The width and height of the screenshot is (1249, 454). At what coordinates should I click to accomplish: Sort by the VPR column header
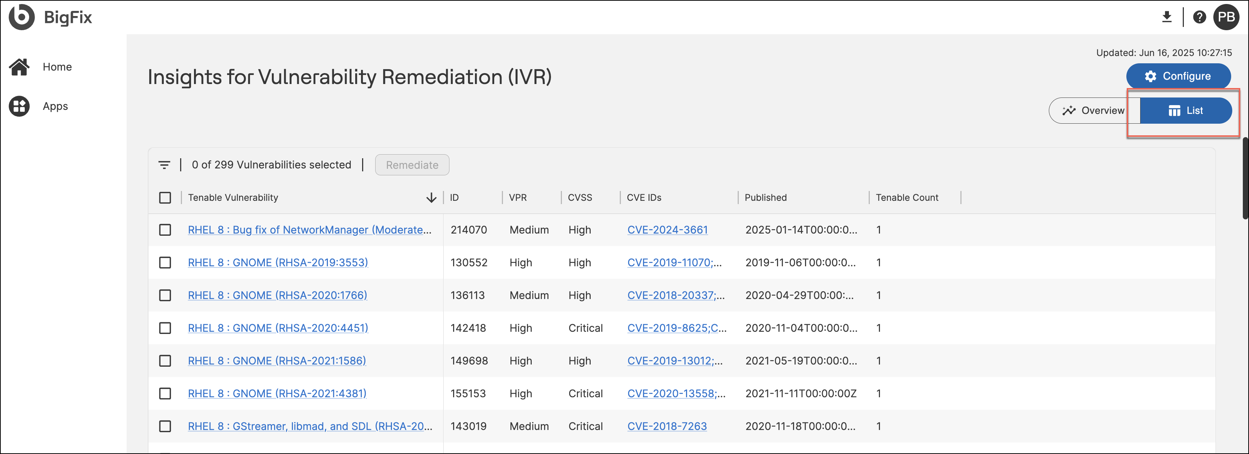(x=518, y=198)
